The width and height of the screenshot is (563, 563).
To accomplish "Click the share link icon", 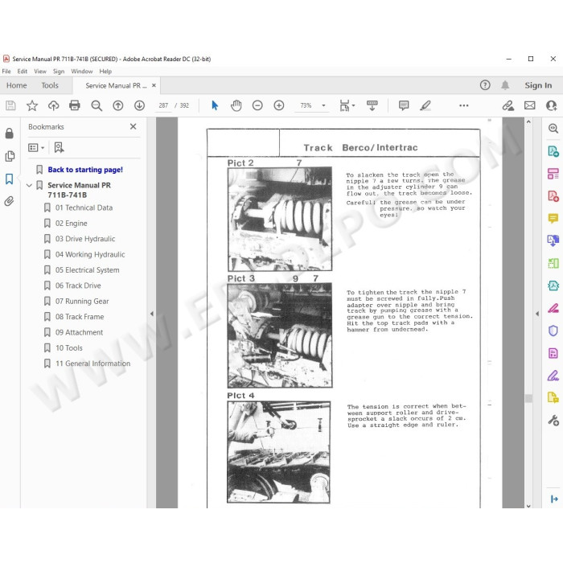I will coord(508,105).
